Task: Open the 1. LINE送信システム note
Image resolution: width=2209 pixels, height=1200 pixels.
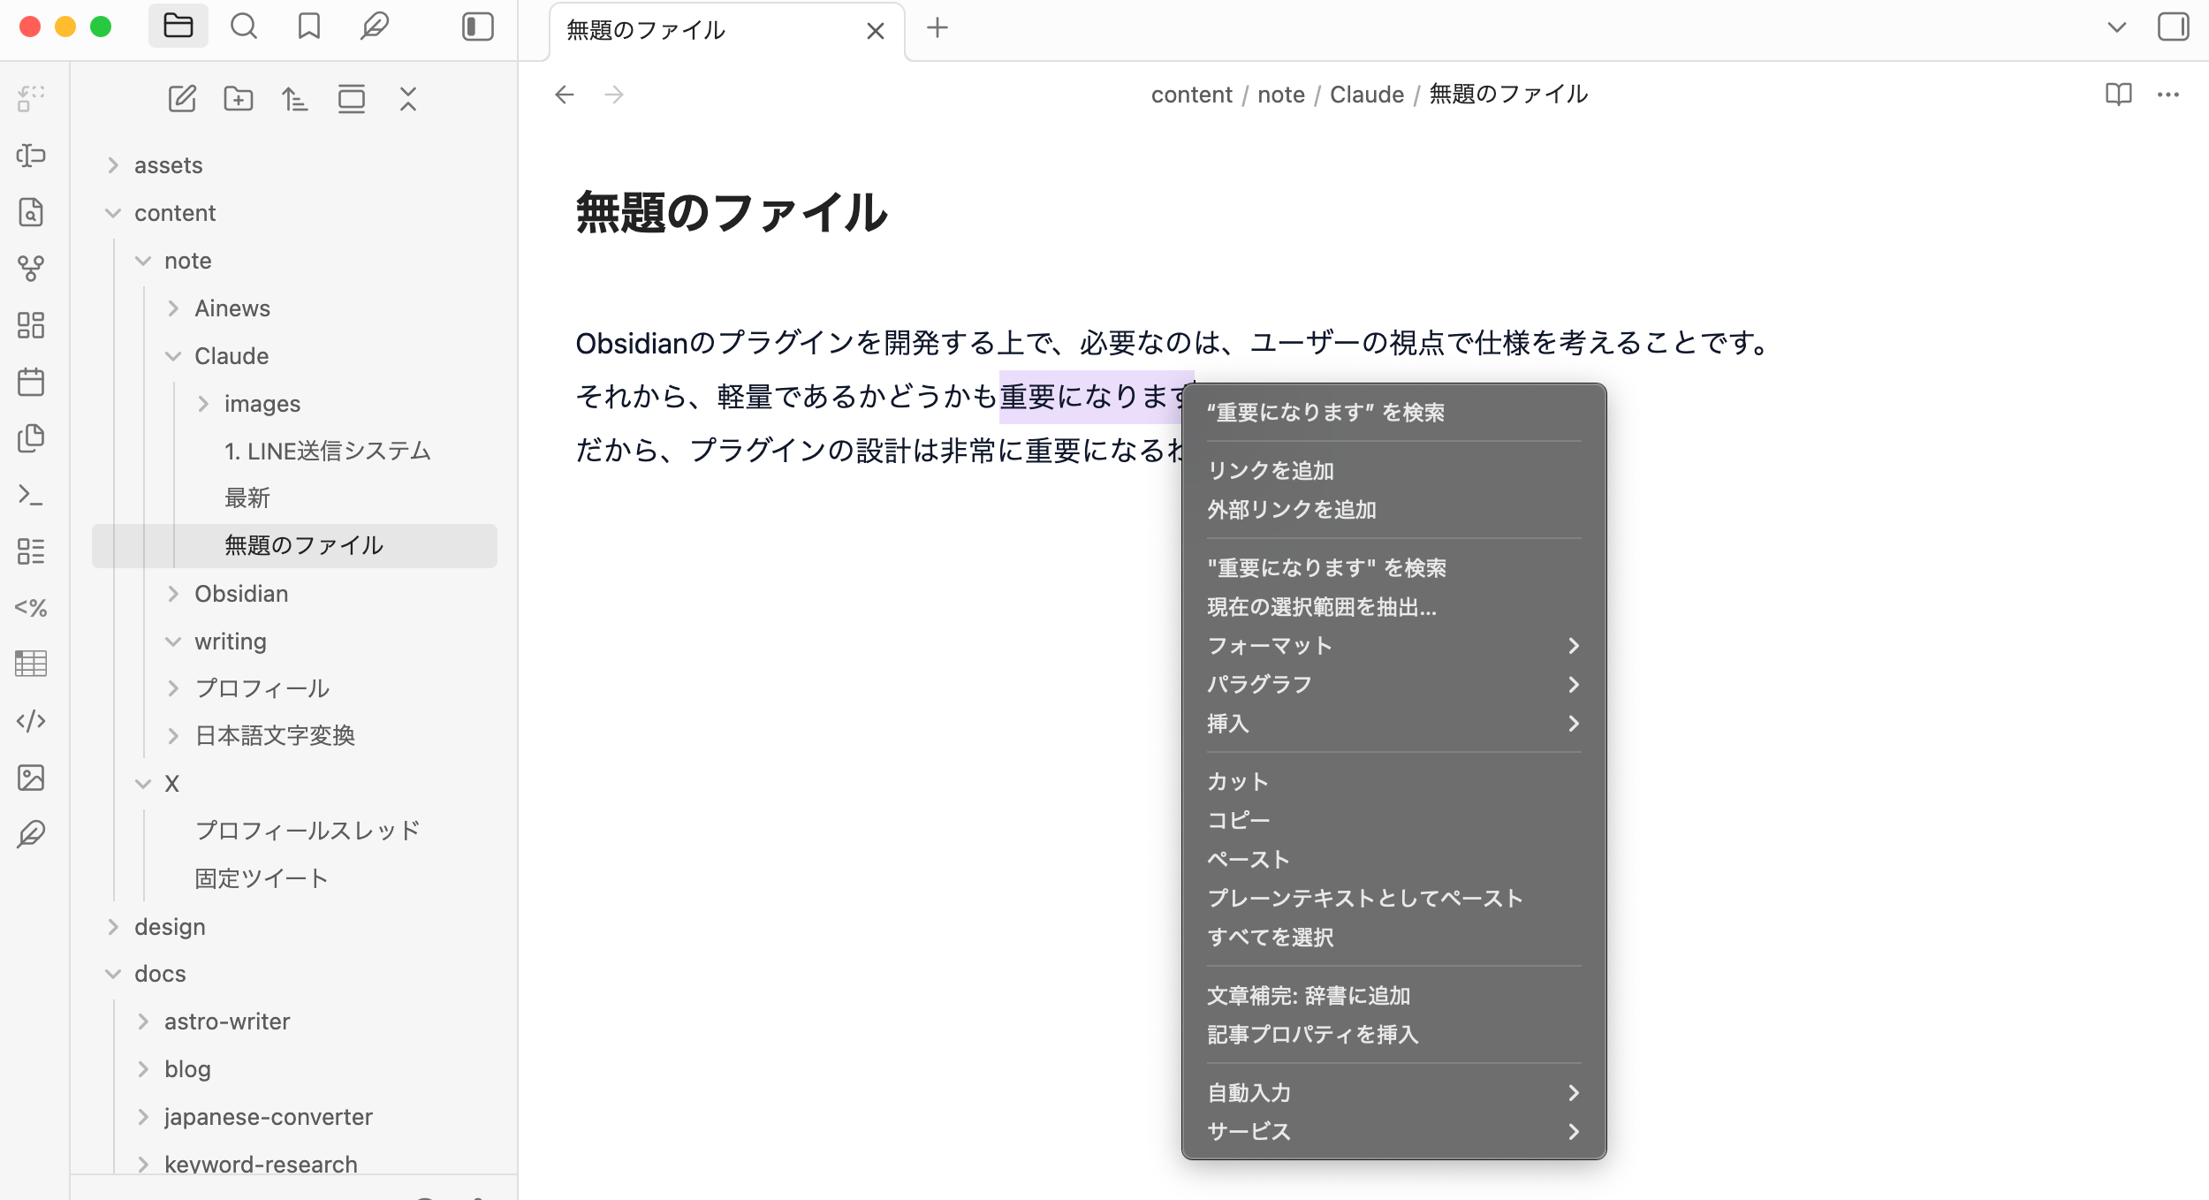Action: [328, 452]
